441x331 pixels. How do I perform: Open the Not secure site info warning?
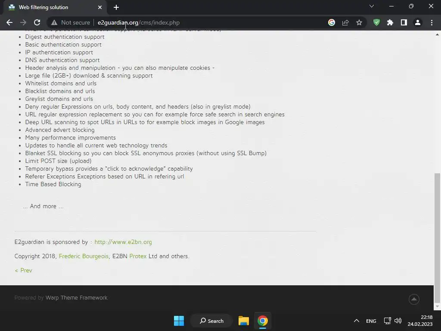pyautogui.click(x=71, y=22)
